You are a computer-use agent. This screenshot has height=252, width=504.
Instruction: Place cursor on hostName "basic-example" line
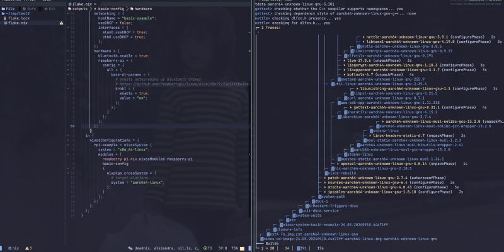coord(127,19)
